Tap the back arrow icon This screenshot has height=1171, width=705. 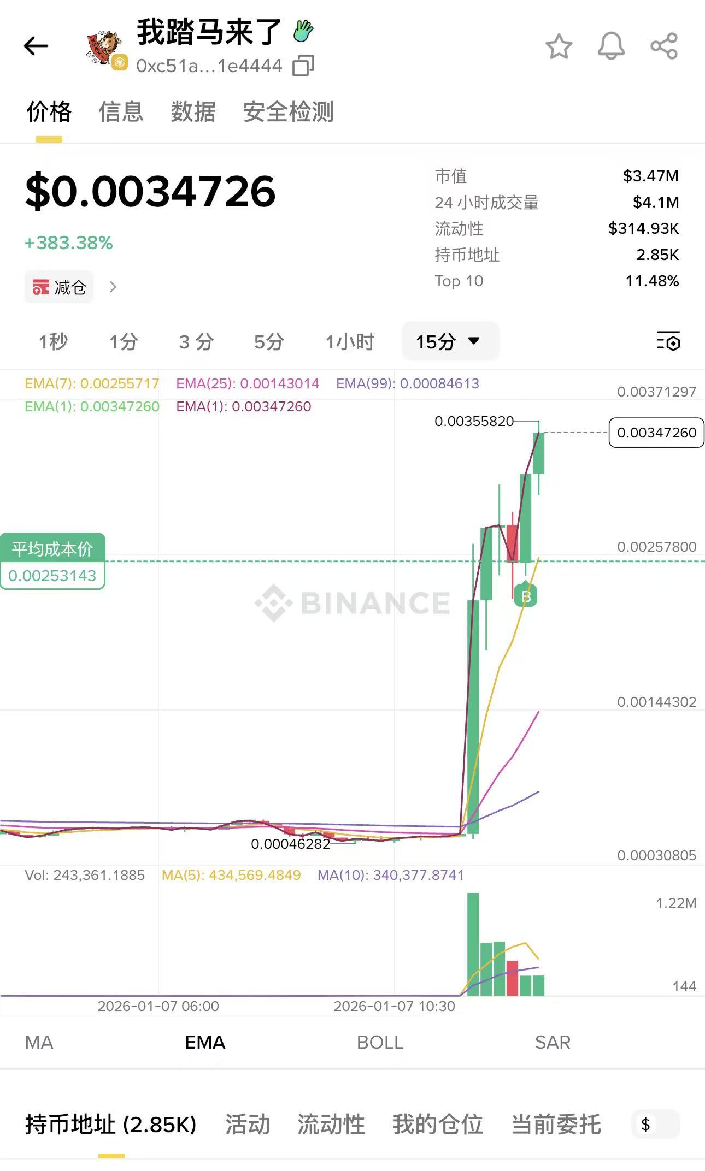coord(36,46)
